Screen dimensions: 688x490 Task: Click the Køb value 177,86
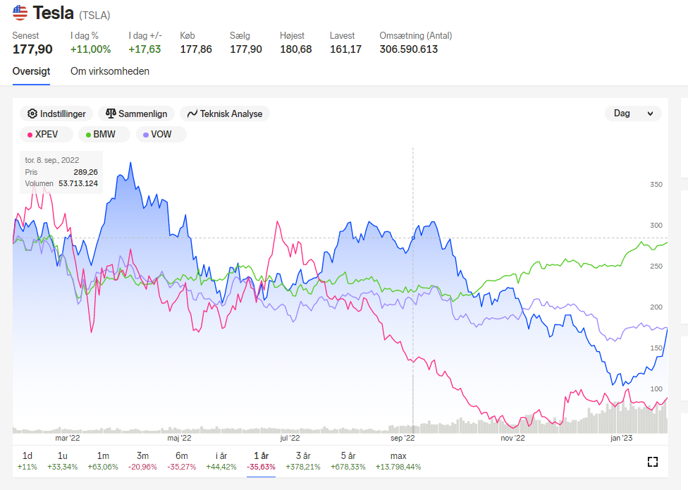tap(196, 49)
